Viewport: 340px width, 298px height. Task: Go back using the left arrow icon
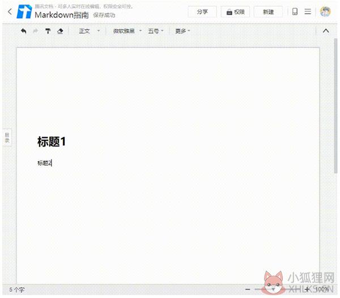pos(10,11)
